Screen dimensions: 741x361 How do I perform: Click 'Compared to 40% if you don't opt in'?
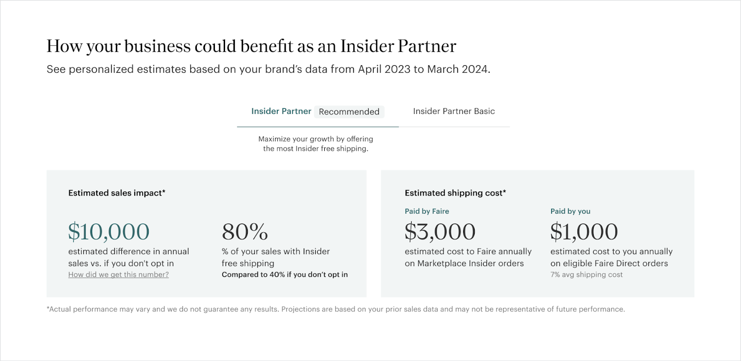pos(285,274)
